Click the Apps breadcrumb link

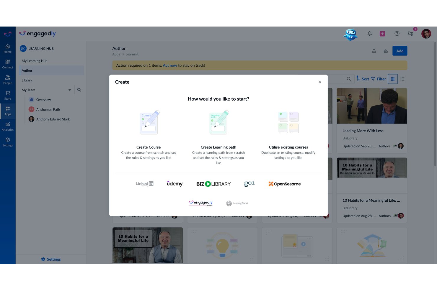(116, 54)
